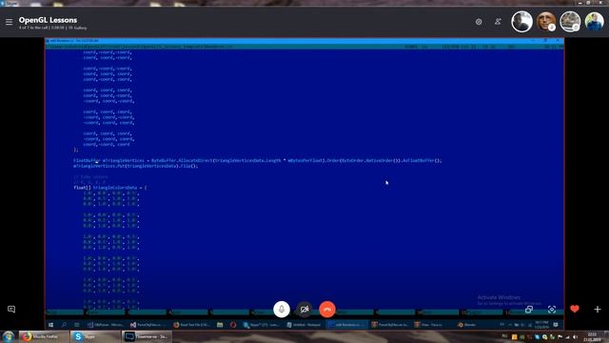
Task: Mute the microphone
Action: coord(282,310)
